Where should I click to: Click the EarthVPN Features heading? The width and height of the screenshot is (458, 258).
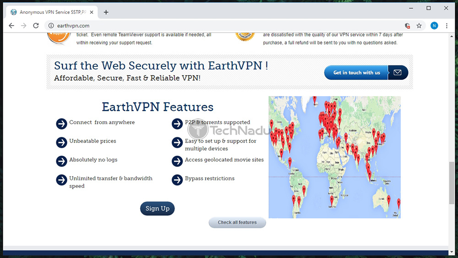158,107
